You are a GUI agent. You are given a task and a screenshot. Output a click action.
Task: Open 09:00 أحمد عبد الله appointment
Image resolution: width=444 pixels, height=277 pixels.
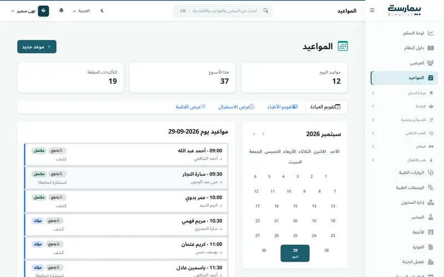[x=127, y=155]
